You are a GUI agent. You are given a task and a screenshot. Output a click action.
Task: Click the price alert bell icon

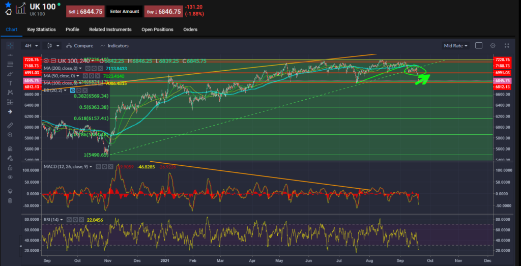(8, 12)
